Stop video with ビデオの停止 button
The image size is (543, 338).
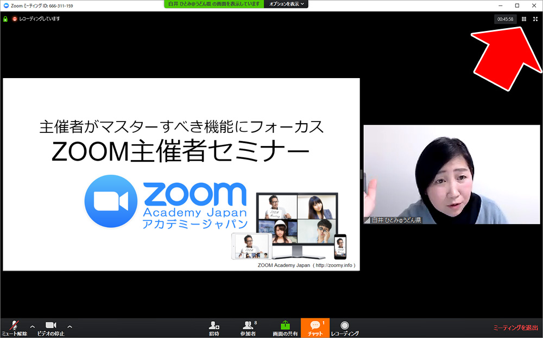point(50,327)
